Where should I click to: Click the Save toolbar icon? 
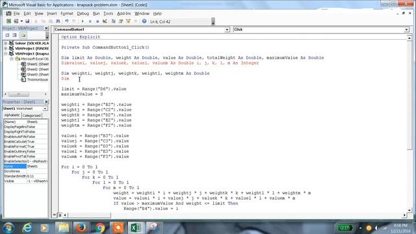tap(27, 21)
